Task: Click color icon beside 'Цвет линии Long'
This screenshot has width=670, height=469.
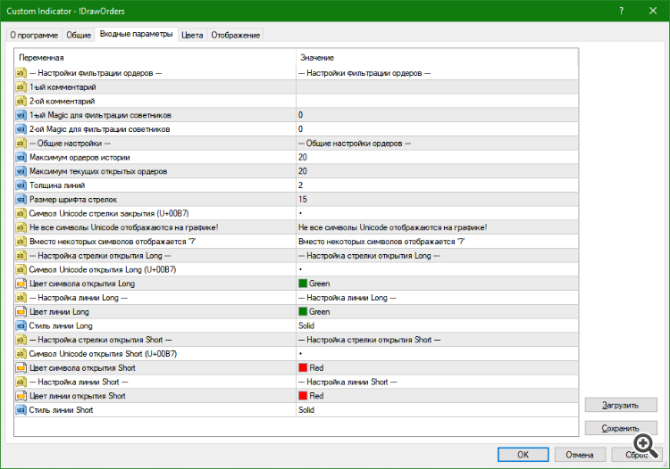Action: pos(21,312)
